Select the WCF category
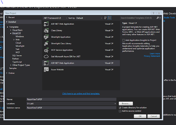This screenshot has height=125, width=176. (x=18, y=52)
